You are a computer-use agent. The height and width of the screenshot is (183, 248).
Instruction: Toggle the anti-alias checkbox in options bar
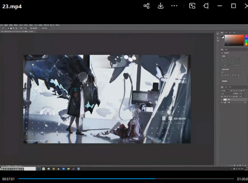(31, 28)
